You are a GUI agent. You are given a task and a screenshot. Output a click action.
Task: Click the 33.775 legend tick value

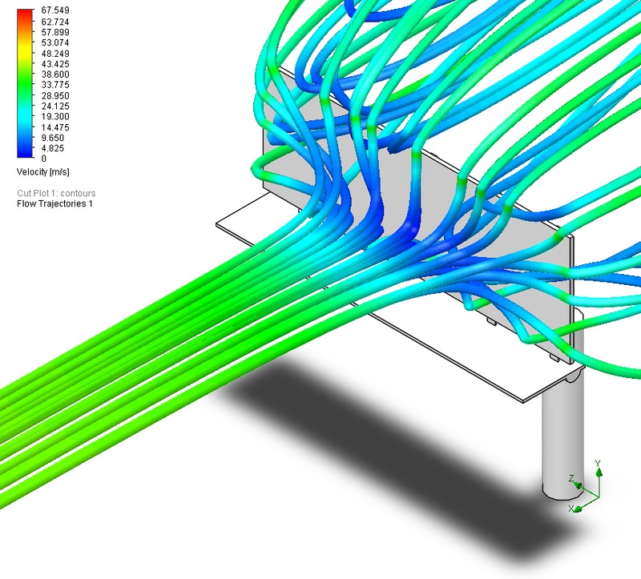[x=53, y=85]
